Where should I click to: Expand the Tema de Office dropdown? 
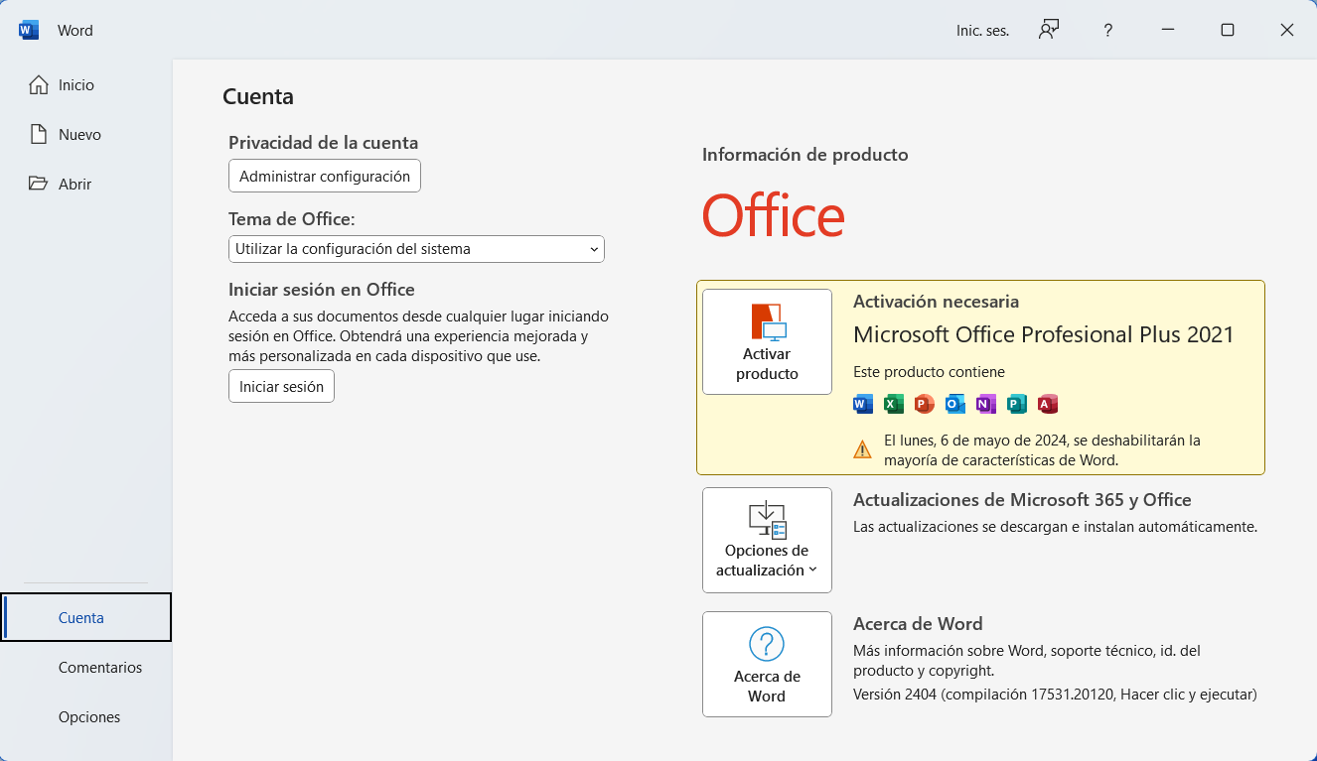point(416,249)
